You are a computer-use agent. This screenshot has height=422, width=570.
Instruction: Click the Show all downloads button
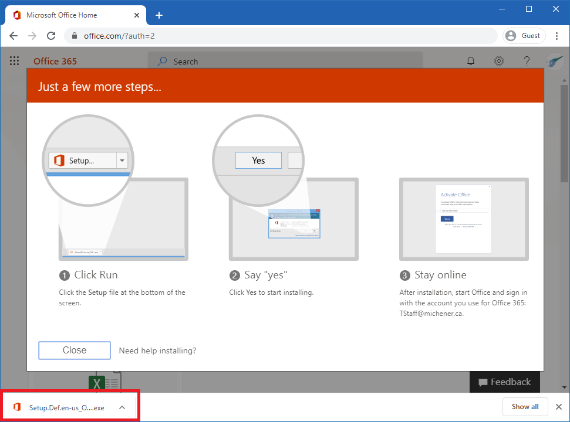pyautogui.click(x=525, y=406)
